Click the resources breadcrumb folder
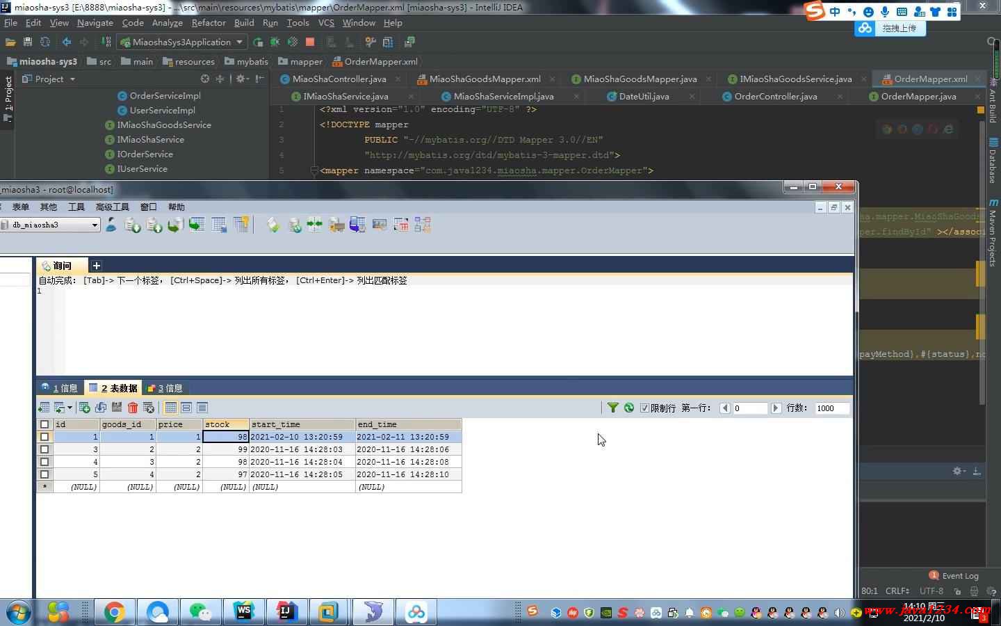Viewport: 1001px width, 626px height. [x=188, y=62]
